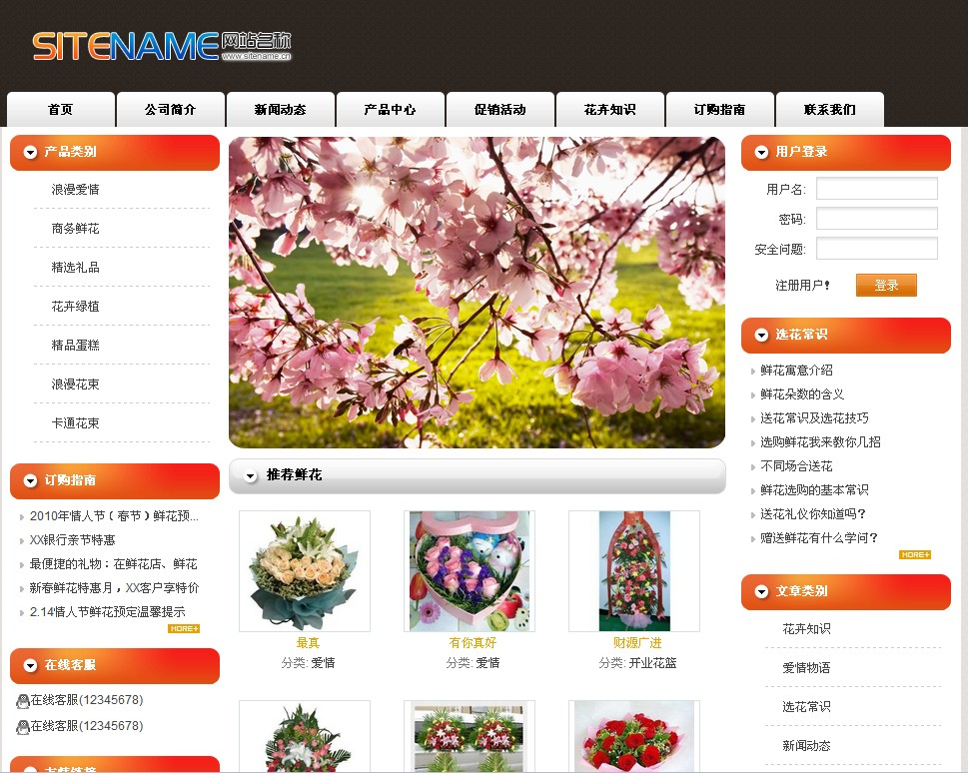Click arrow icon on 在线客服 header
968x773 pixels.
tap(30, 666)
